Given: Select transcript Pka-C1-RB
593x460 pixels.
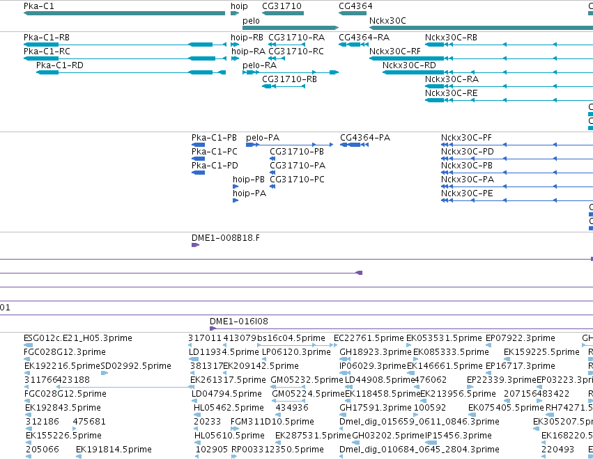Looking at the screenshot, I should [x=125, y=45].
